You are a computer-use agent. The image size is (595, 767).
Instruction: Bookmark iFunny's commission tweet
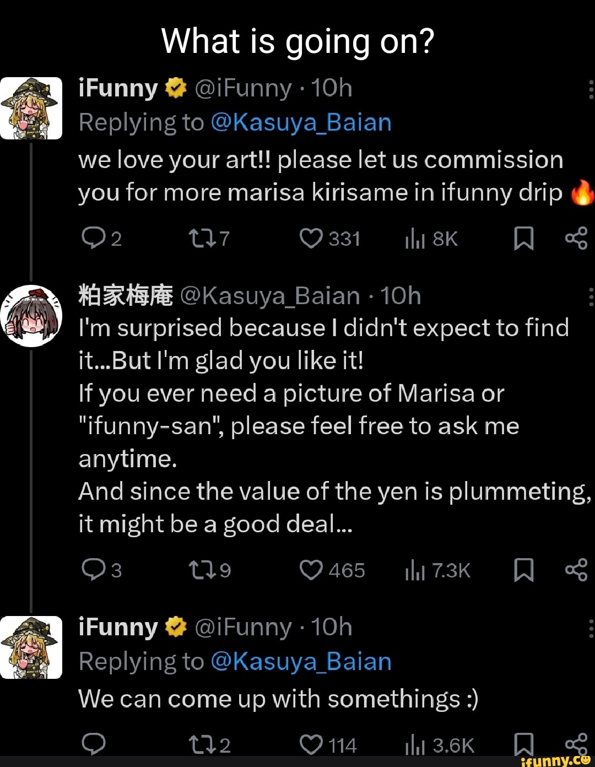tap(524, 239)
